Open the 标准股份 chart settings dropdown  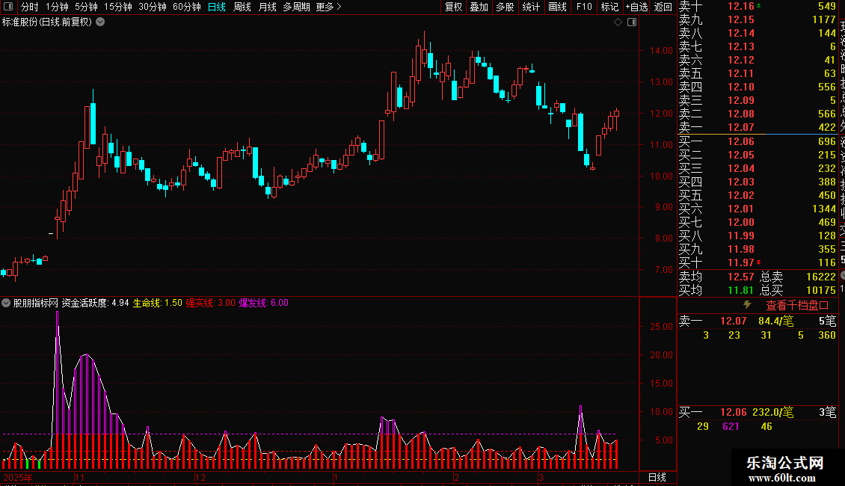[100, 22]
